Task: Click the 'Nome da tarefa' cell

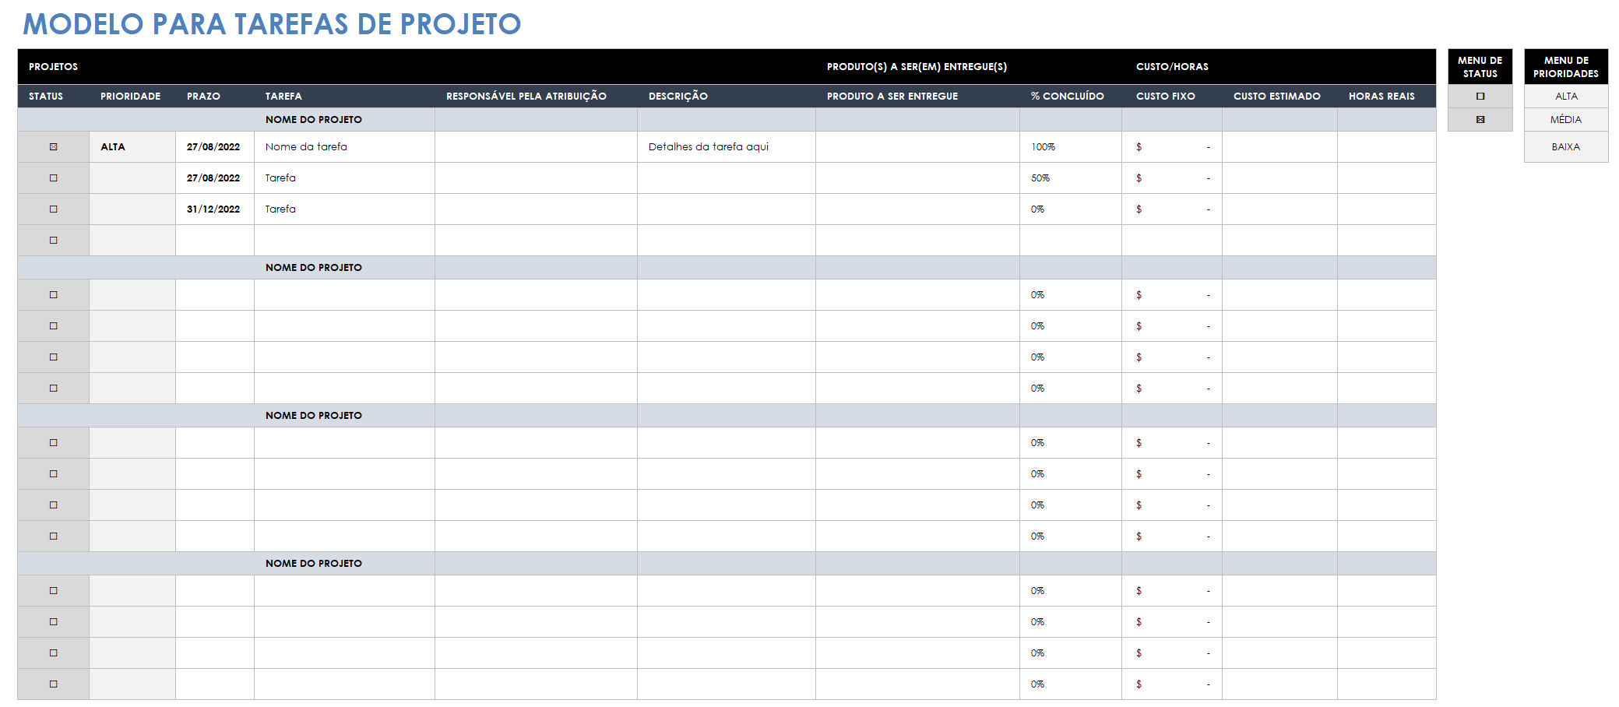Action: 344,146
